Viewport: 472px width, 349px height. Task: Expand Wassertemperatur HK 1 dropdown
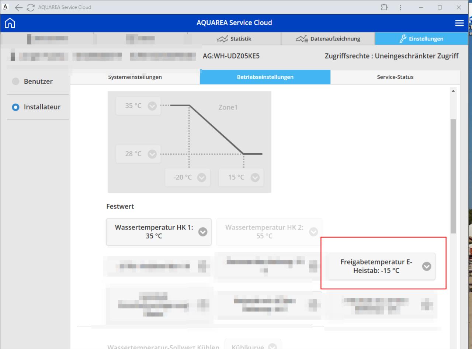coord(159,232)
